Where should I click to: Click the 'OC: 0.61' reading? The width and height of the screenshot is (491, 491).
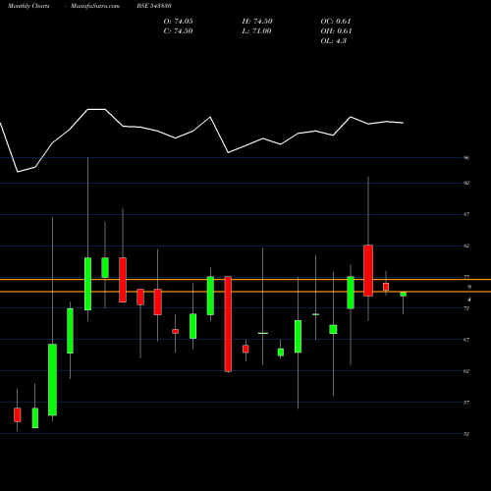point(336,22)
